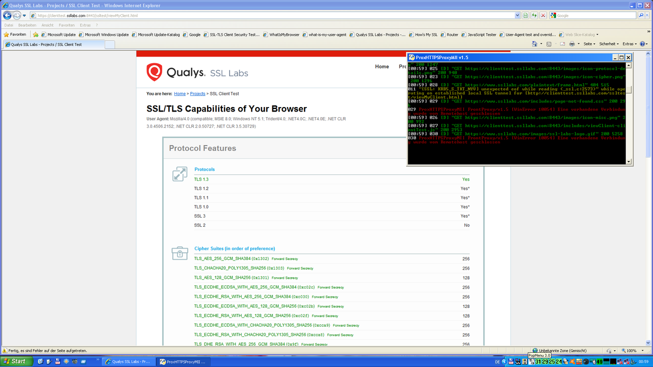Viewport: 653px width, 367px height.
Task: Open the Microsoft Windows Update favorite
Action: click(x=104, y=35)
